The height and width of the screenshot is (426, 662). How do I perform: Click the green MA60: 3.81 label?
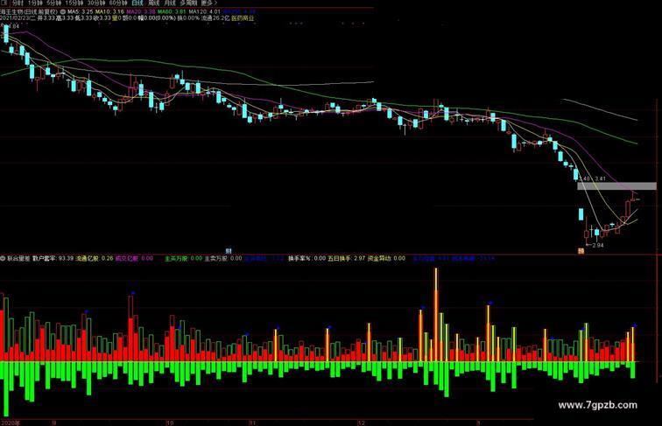pos(172,12)
